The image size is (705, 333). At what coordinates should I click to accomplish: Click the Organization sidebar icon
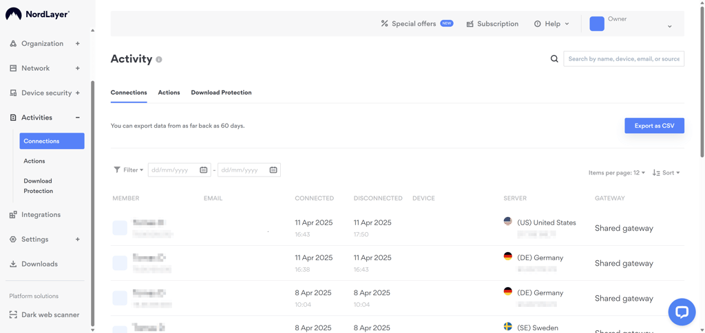tap(13, 43)
